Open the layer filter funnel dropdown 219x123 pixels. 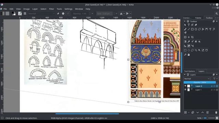click(x=215, y=79)
